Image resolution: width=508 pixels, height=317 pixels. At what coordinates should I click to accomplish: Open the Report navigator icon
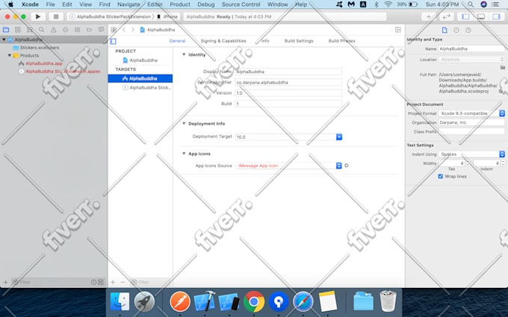(101, 30)
